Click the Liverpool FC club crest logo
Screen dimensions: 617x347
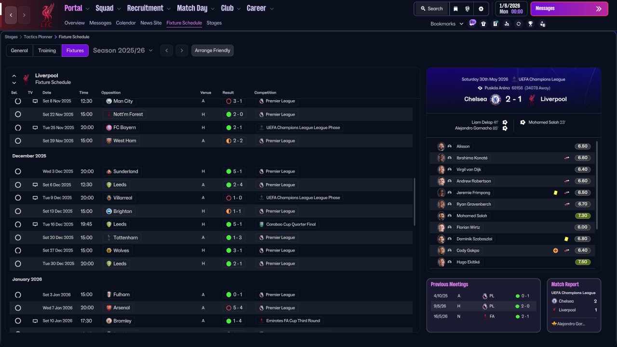point(47,15)
